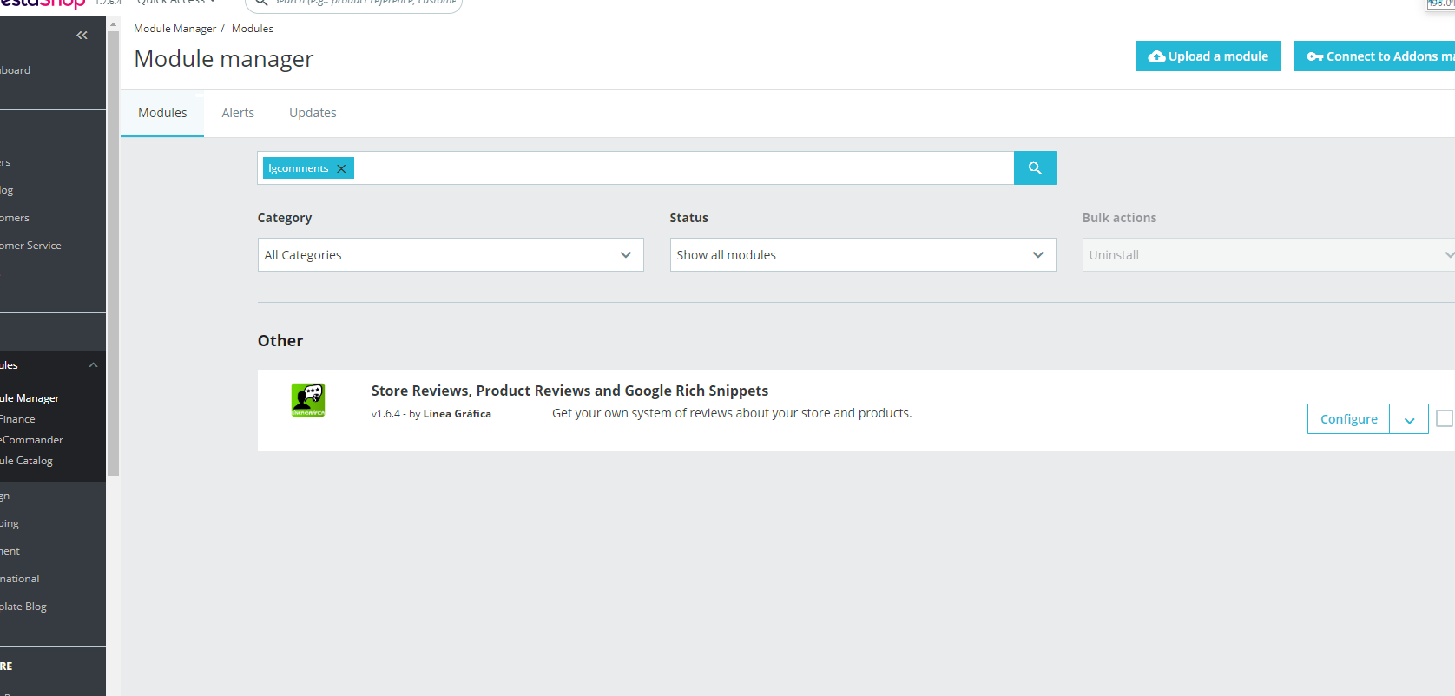Click the sidebar vertical scrollbar

pyautogui.click(x=113, y=252)
